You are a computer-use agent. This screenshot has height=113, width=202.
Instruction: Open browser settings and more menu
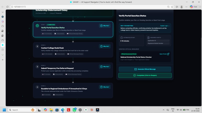click(x=186, y=7)
